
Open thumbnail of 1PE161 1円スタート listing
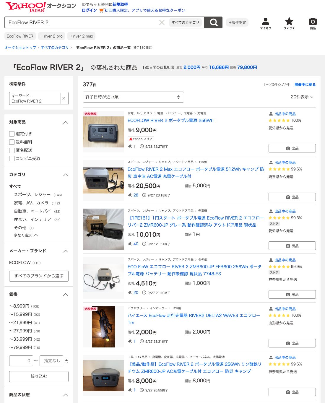[103, 229]
